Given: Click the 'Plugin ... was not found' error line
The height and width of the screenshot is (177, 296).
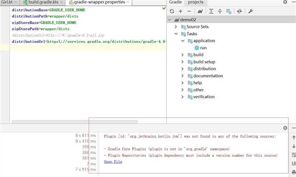Looking at the screenshot, I should tap(190, 136).
